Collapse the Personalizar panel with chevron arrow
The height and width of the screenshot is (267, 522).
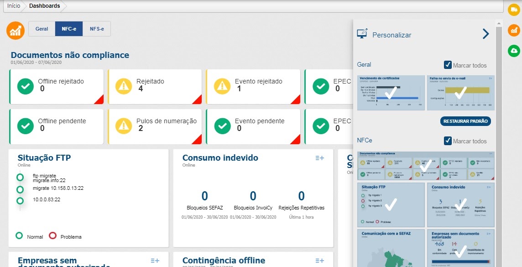coord(485,34)
